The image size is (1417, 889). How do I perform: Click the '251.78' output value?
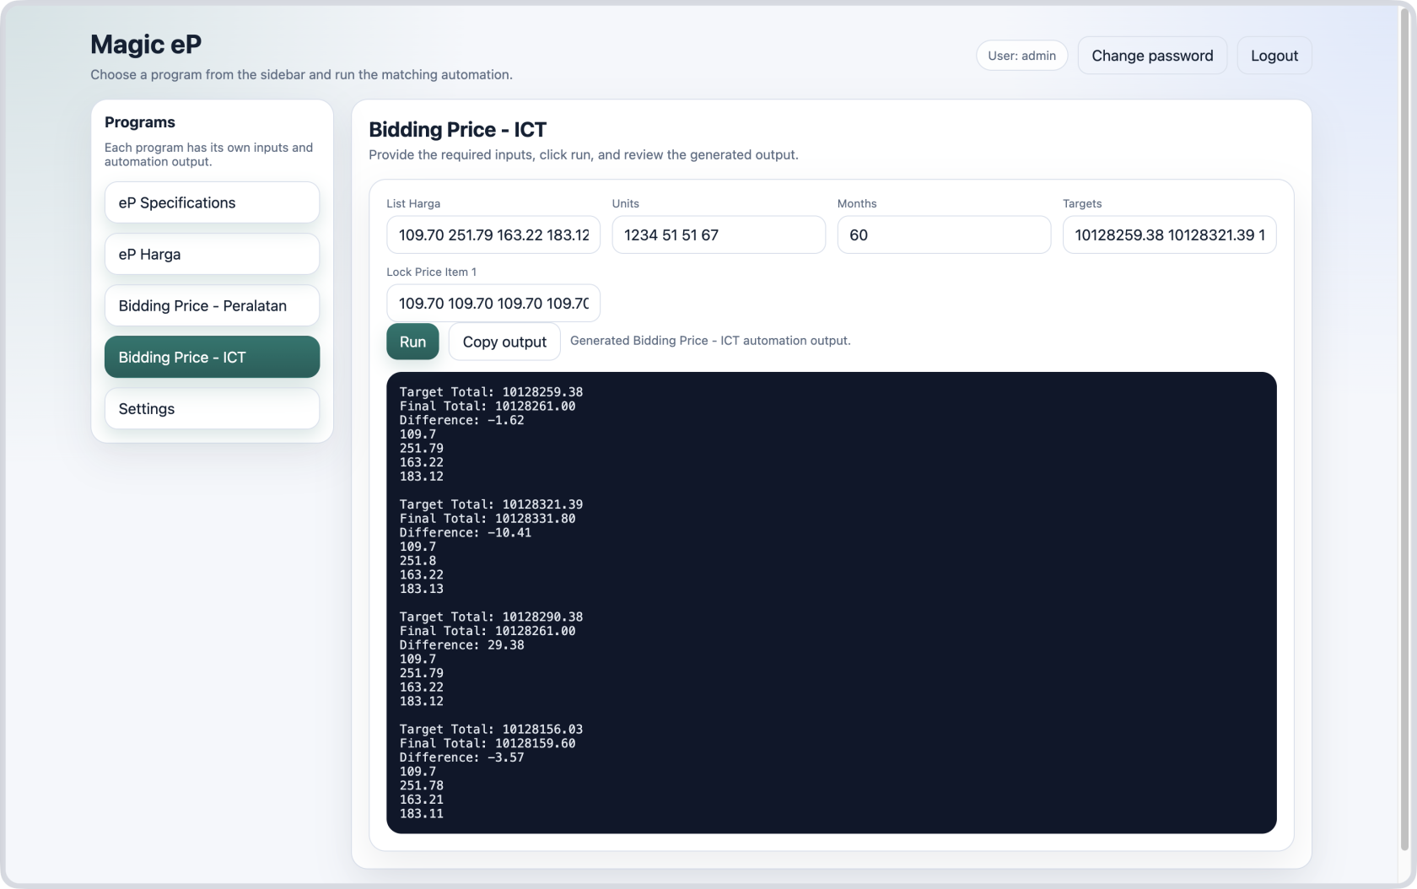tap(421, 786)
